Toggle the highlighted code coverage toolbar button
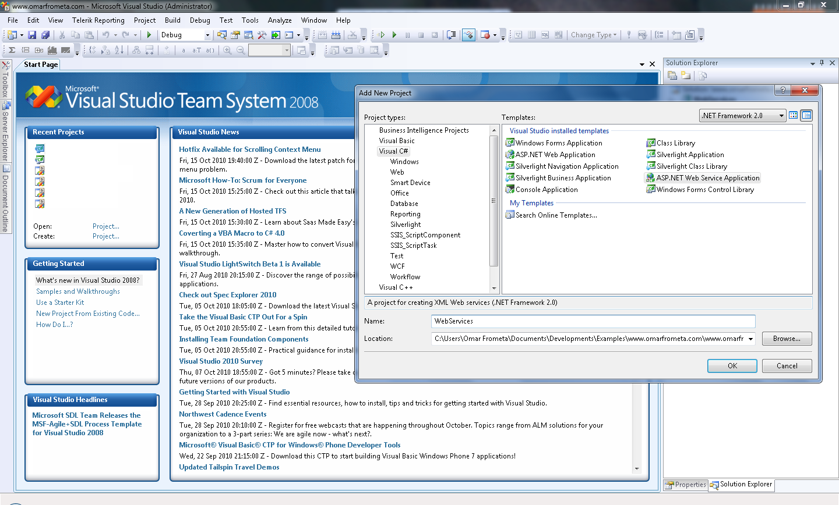 click(x=468, y=35)
